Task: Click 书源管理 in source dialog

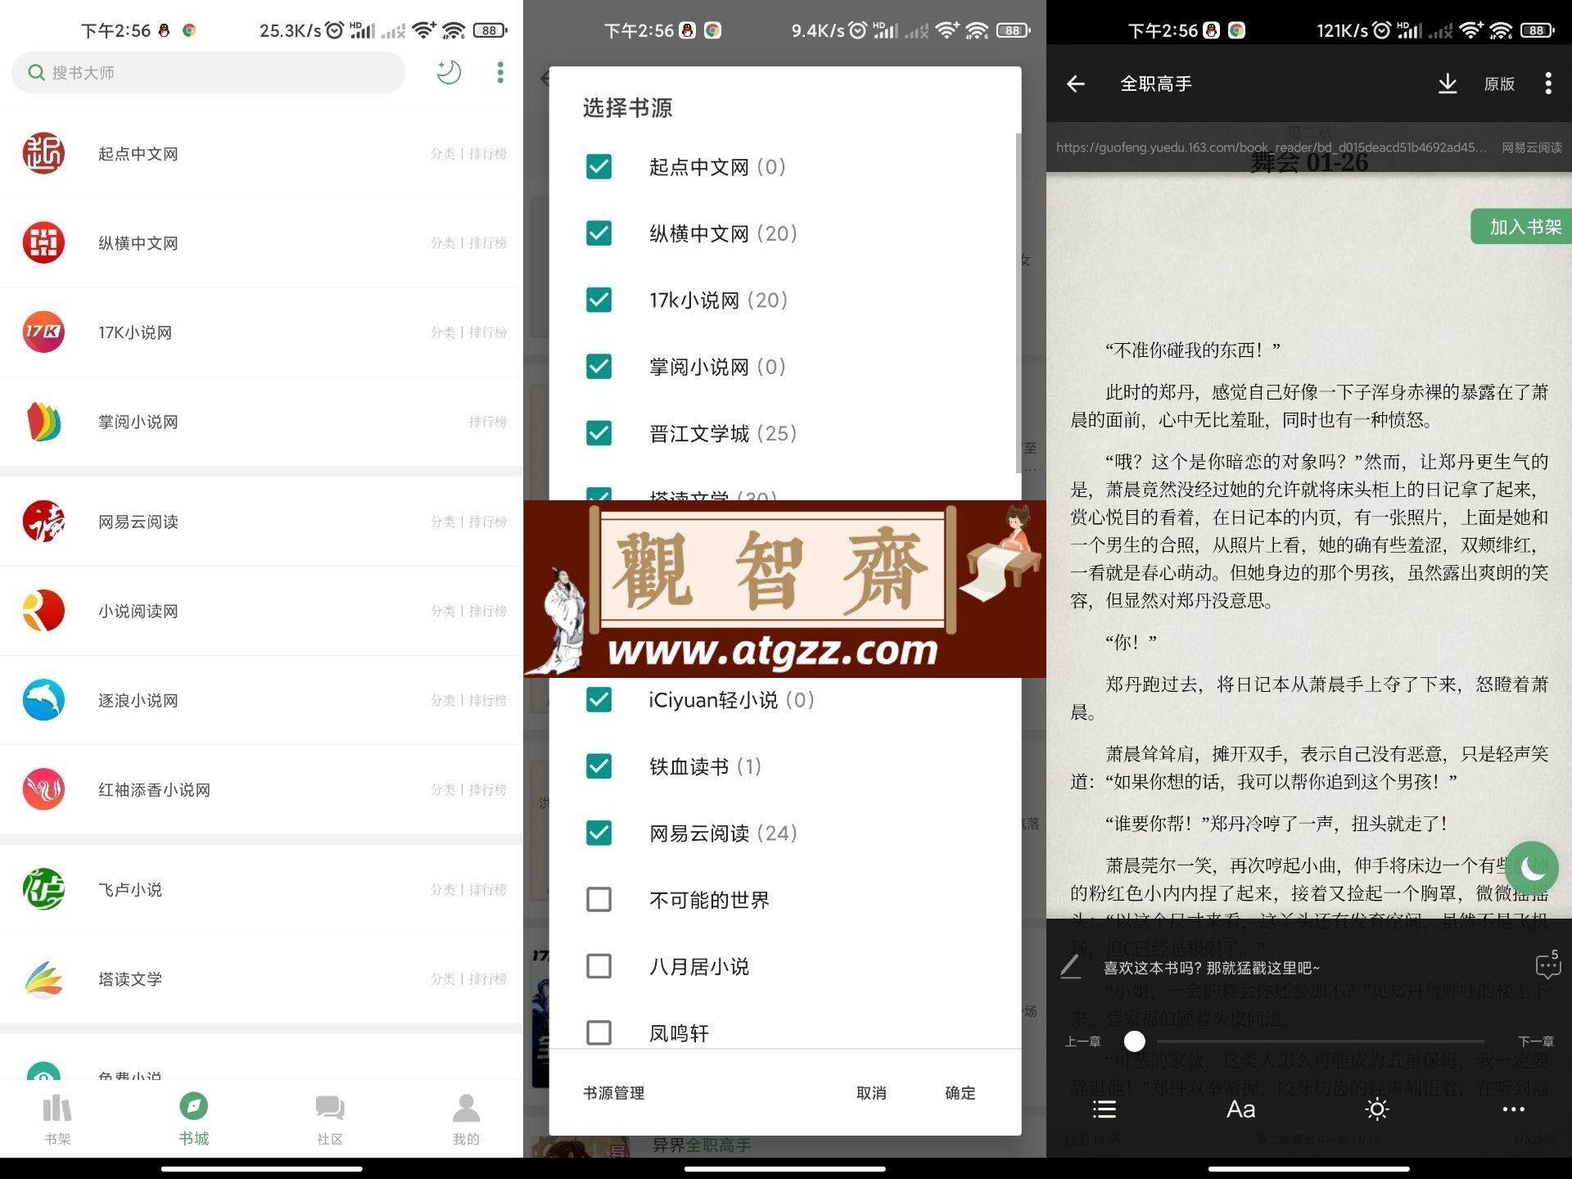Action: pos(614,1093)
